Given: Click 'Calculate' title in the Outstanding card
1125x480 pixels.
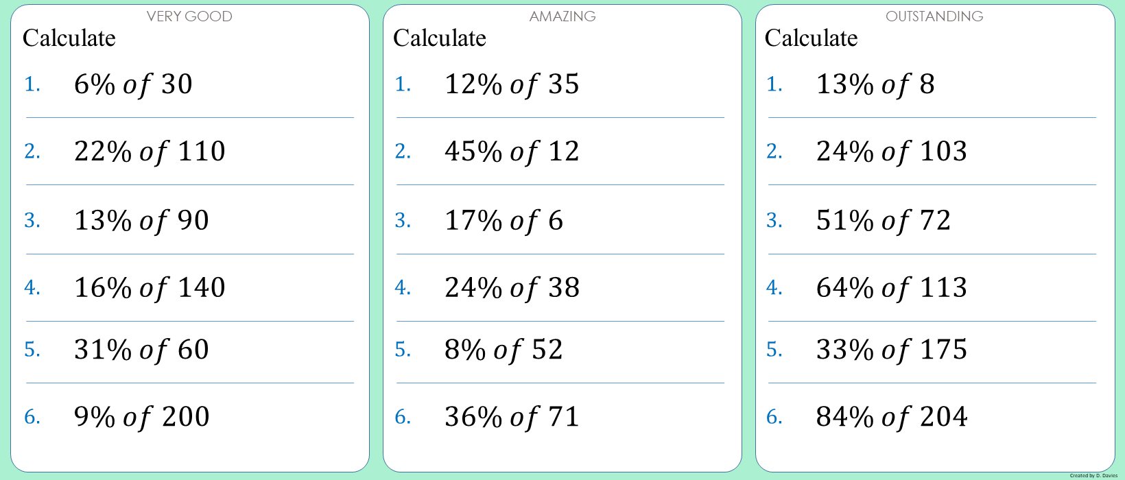Looking at the screenshot, I should click(x=811, y=38).
